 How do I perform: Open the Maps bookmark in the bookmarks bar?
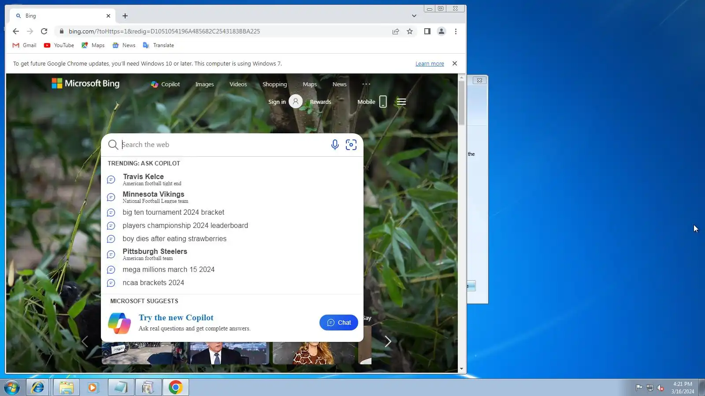tap(93, 45)
